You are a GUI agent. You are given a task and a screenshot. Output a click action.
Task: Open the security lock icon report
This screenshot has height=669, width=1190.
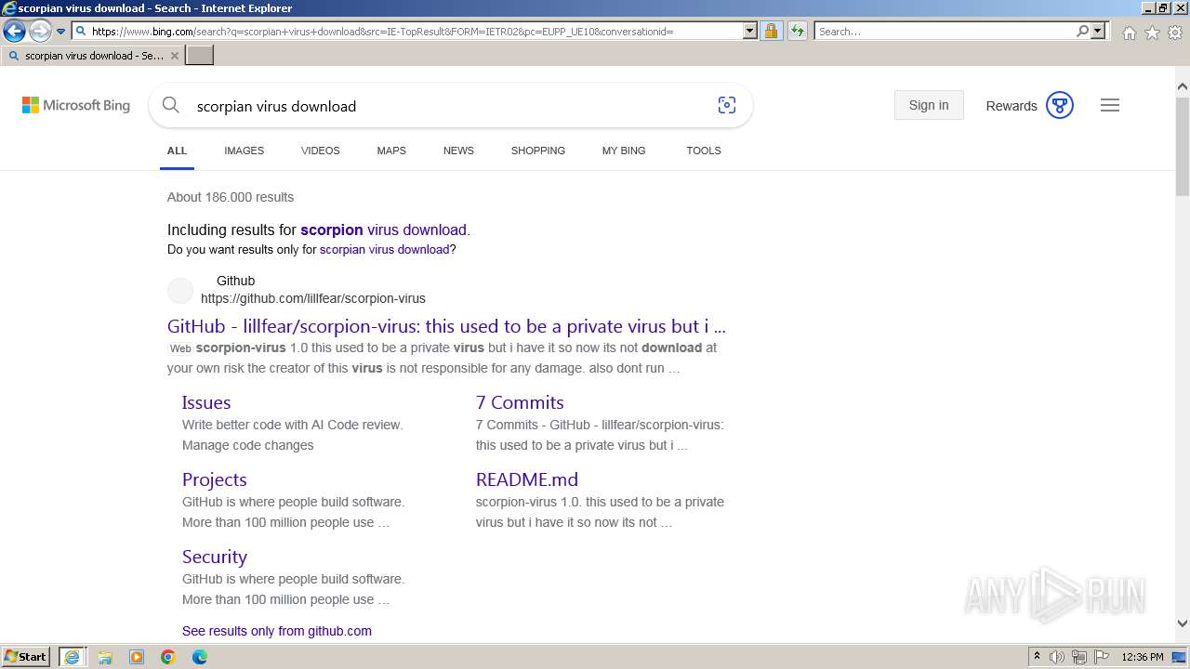771,31
